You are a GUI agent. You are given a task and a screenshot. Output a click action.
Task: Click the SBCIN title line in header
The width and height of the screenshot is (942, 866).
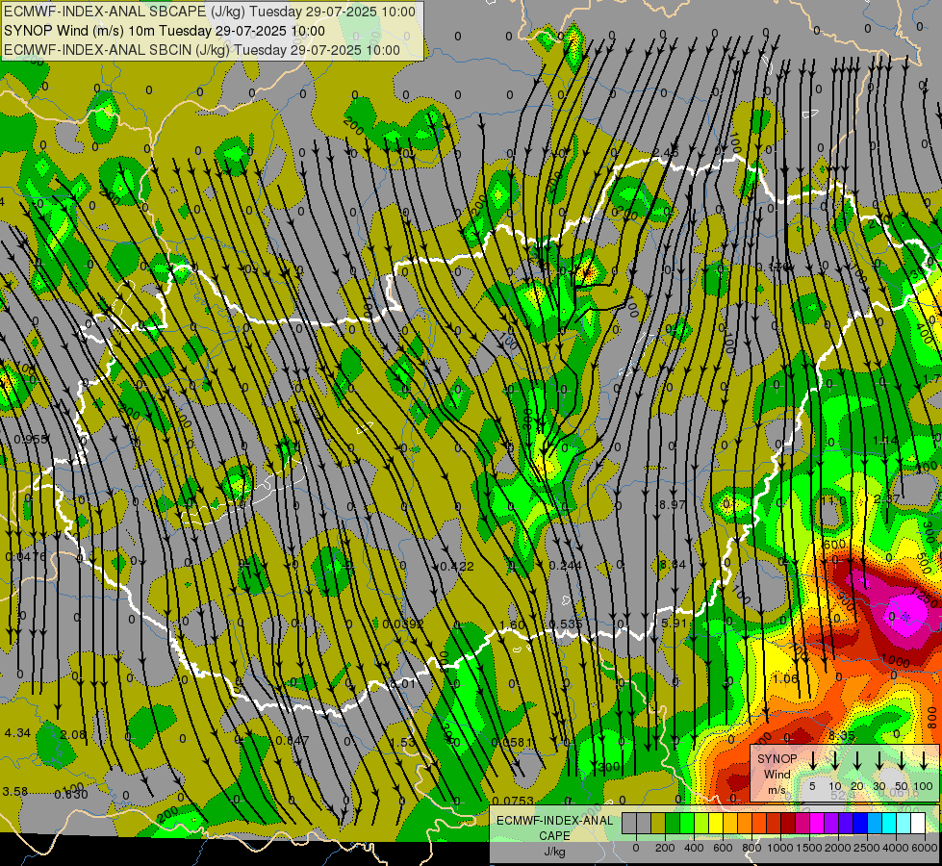(202, 50)
